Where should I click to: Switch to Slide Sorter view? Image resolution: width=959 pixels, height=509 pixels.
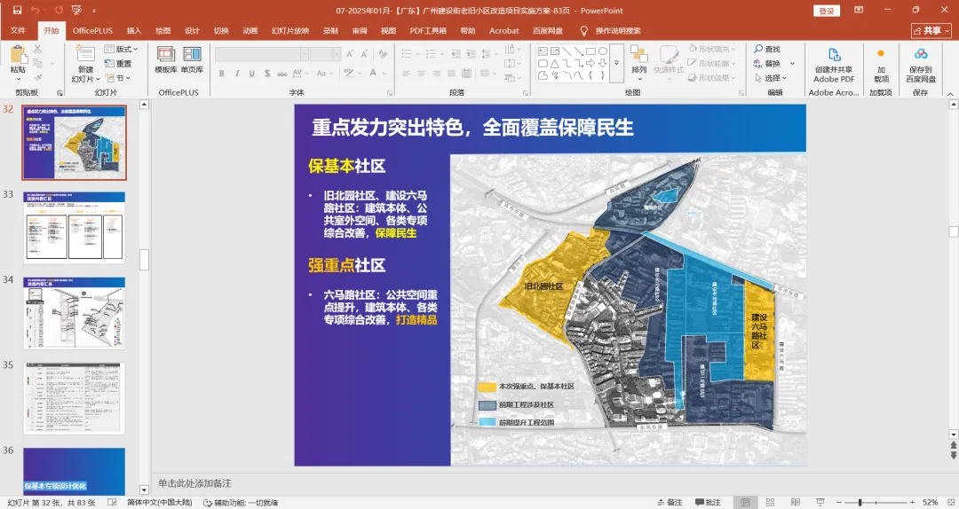tap(771, 502)
